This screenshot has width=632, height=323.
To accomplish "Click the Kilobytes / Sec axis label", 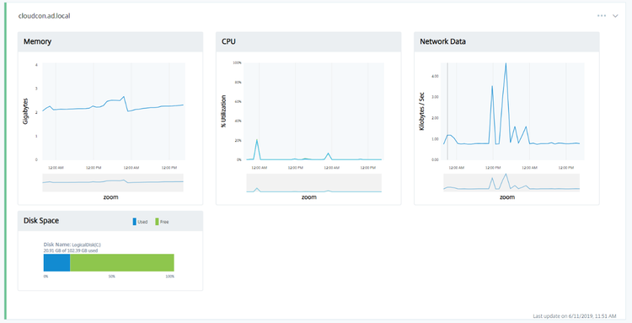I will point(422,111).
